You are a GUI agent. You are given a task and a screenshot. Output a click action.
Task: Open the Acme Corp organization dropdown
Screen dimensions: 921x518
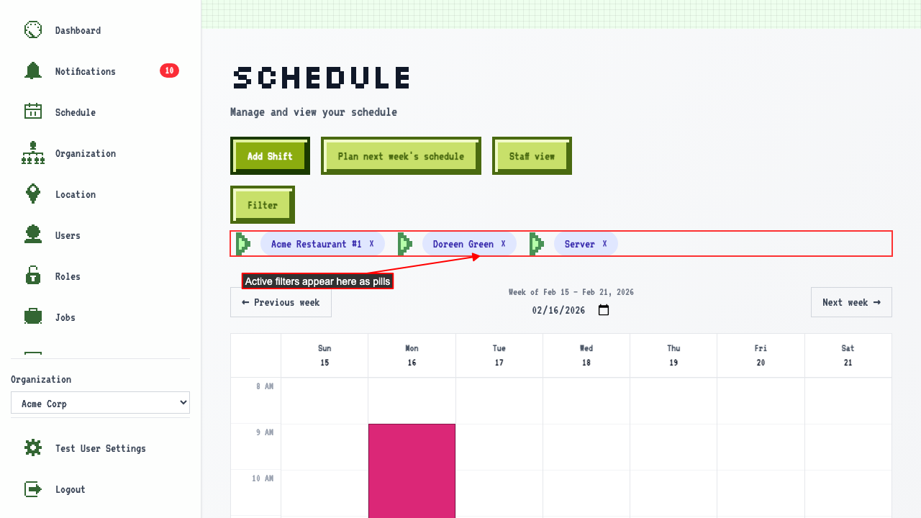100,403
